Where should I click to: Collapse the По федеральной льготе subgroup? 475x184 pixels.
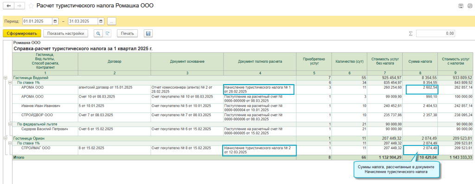coord(10,124)
